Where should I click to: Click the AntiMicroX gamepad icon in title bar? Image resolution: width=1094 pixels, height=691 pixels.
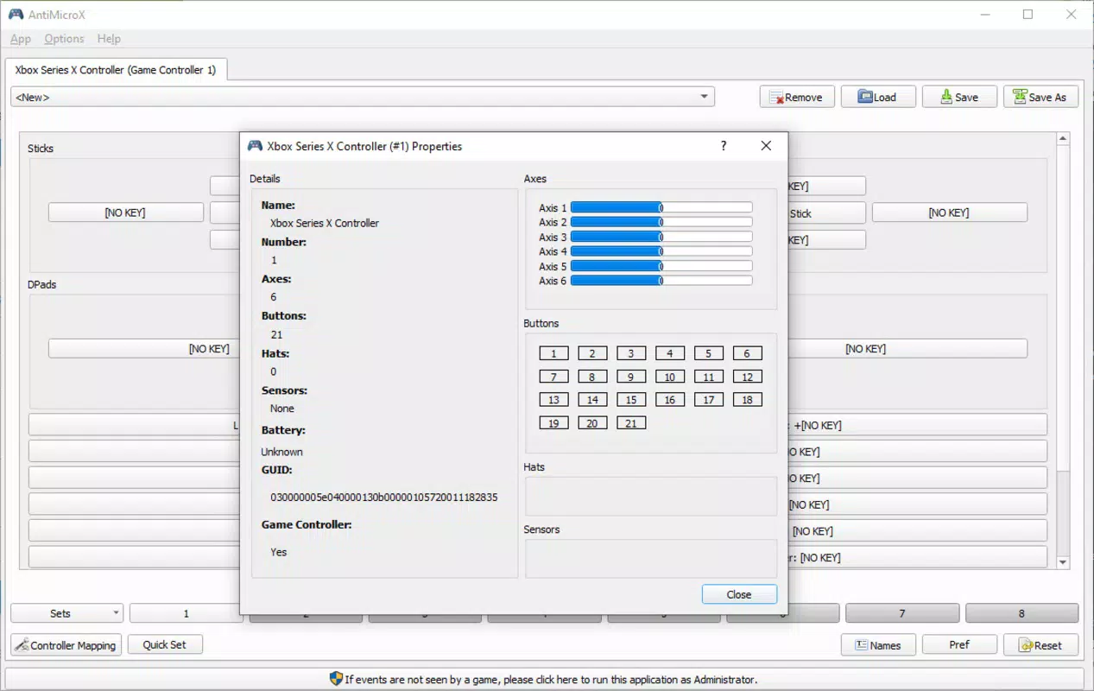click(x=16, y=15)
